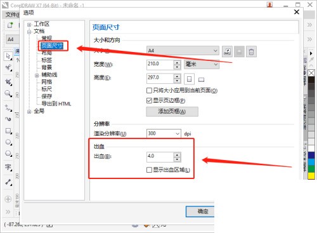
Task: Pick the yellow palette swatch
Action: (311, 176)
